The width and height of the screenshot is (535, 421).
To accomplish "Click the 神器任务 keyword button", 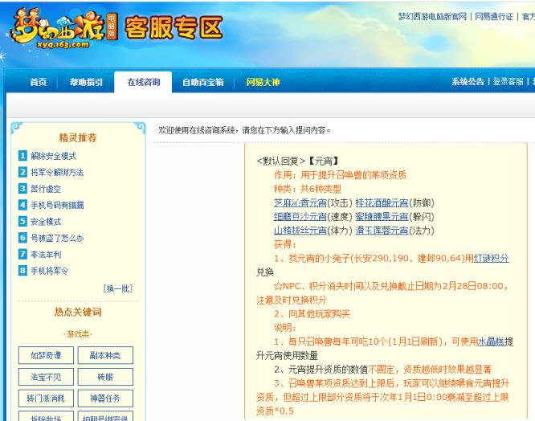I will click(105, 399).
